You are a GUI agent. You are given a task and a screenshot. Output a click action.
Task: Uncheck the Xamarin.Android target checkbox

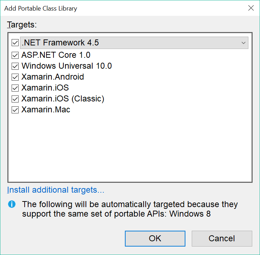click(x=15, y=77)
